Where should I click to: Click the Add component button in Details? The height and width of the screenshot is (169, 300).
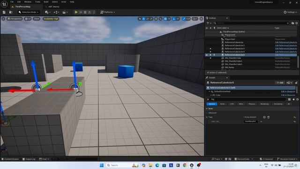coord(280,83)
